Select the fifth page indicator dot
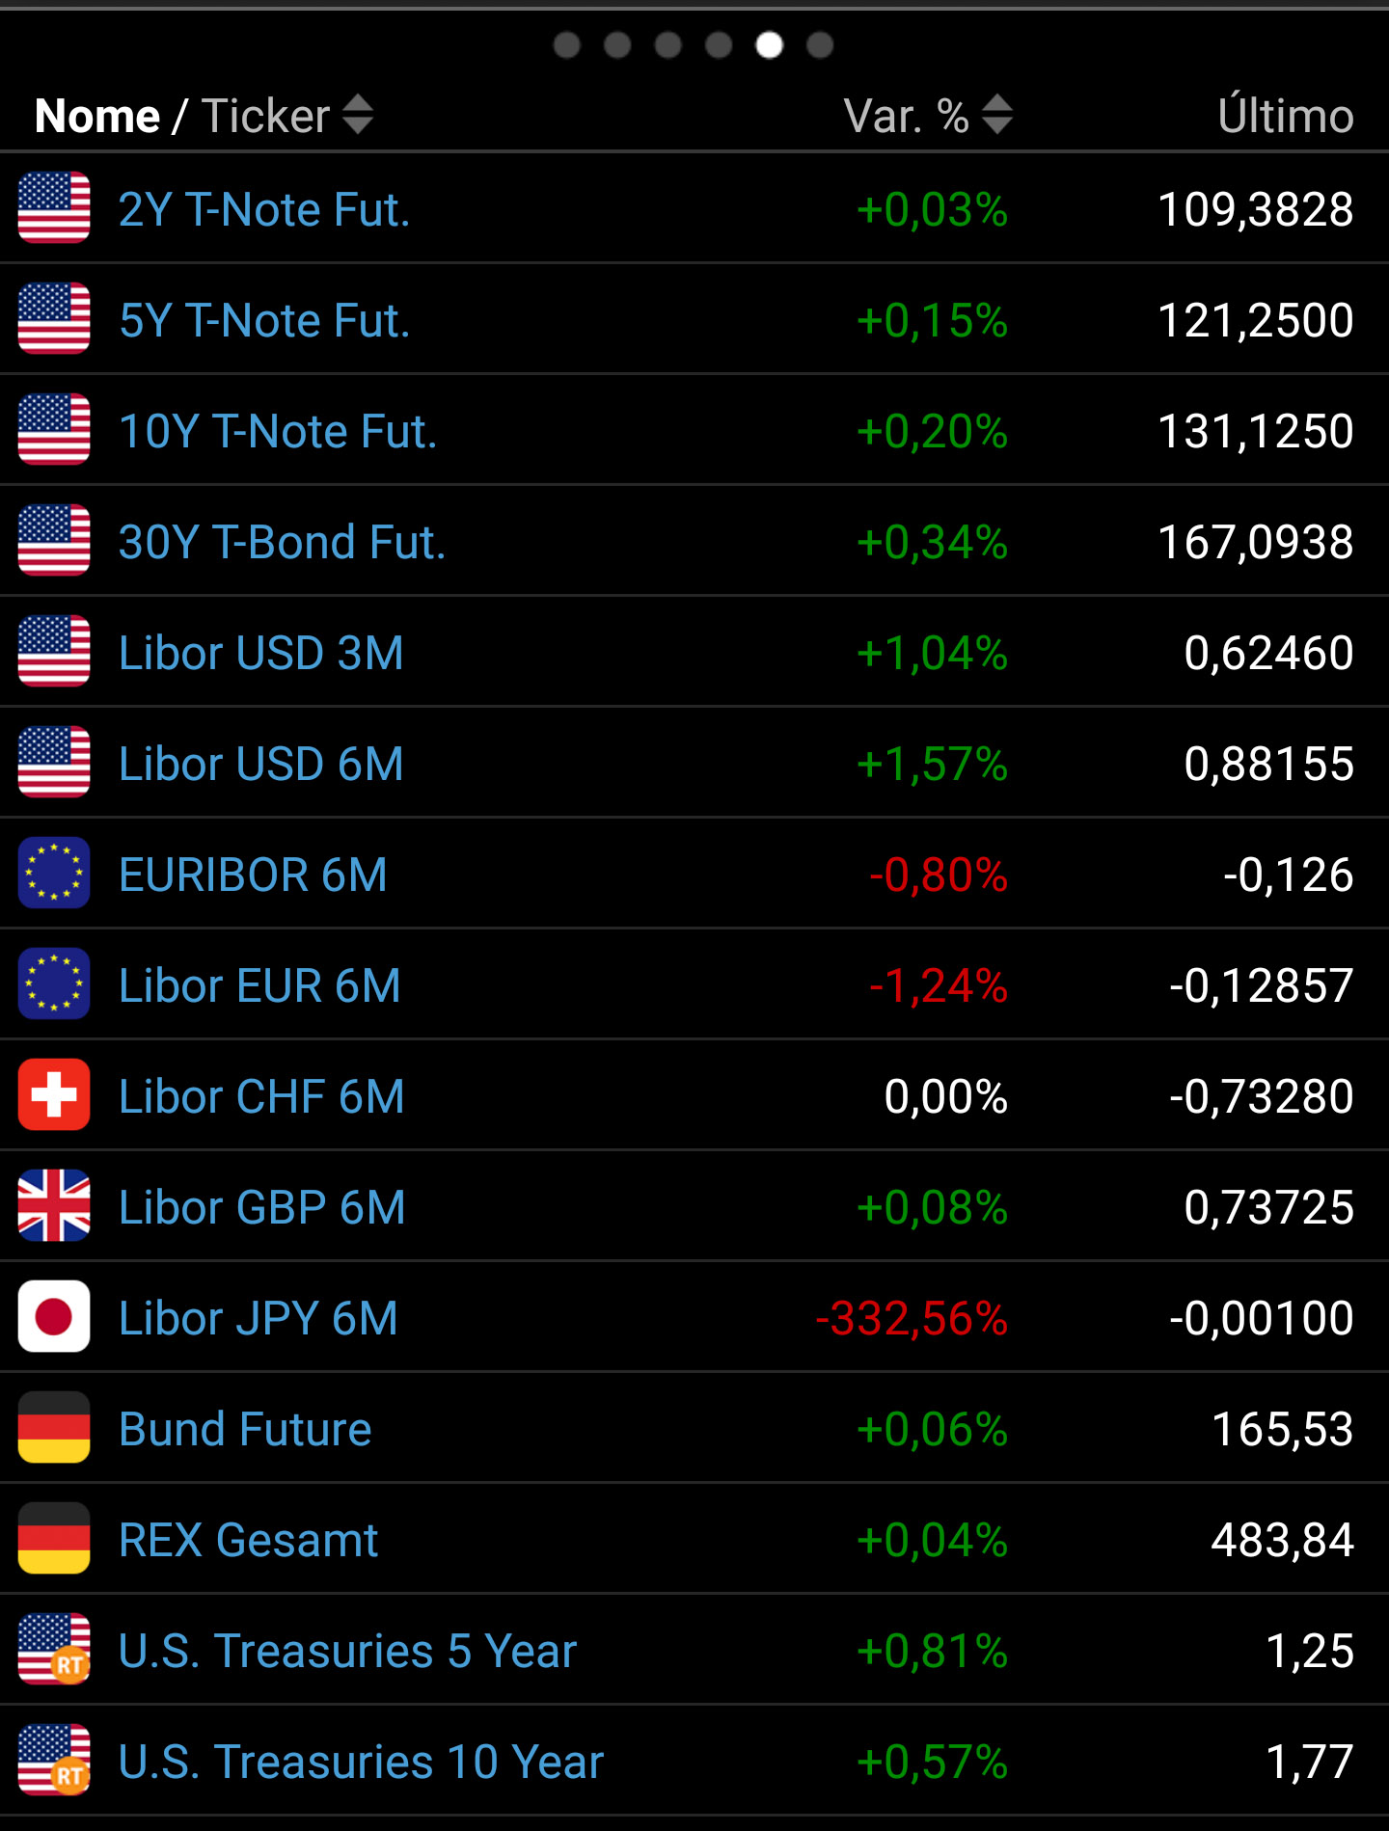The height and width of the screenshot is (1831, 1389). [769, 45]
